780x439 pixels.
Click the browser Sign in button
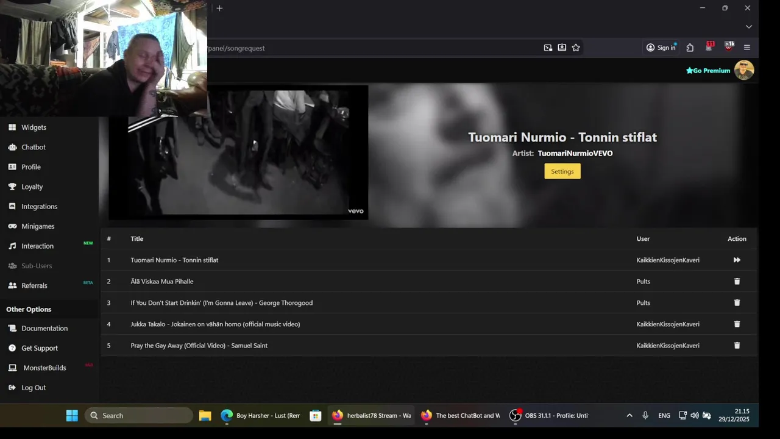tap(661, 48)
